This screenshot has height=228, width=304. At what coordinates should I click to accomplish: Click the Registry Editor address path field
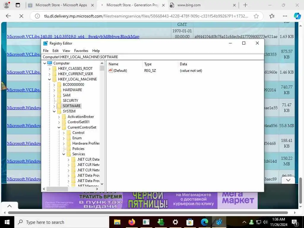pos(153,57)
